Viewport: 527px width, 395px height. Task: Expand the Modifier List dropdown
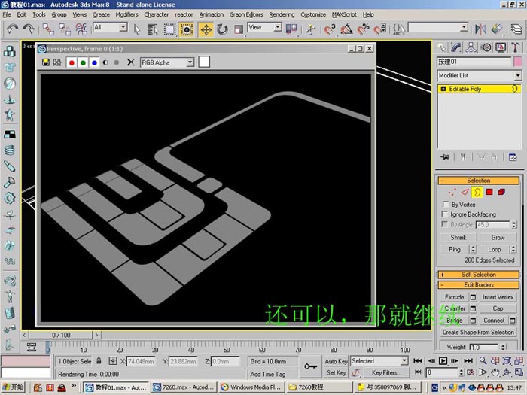(x=518, y=75)
